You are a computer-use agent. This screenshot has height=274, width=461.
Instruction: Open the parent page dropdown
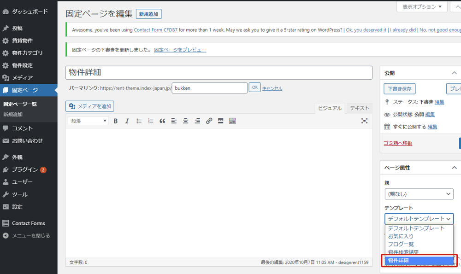click(419, 194)
